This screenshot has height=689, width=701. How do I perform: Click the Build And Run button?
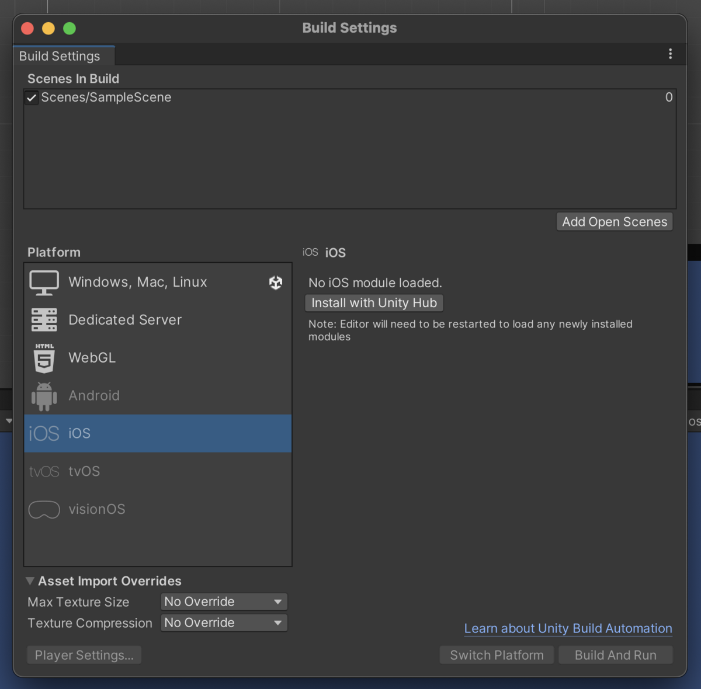tap(616, 655)
